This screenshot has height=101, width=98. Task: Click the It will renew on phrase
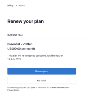pyautogui.click(x=55, y=56)
